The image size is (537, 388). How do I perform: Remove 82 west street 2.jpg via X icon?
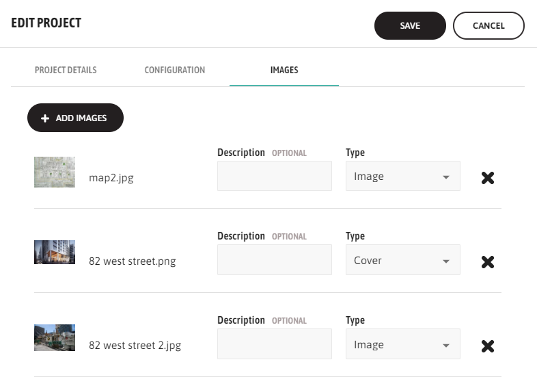[487, 346]
